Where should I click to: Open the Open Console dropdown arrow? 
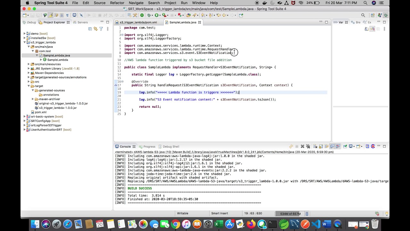click(x=362, y=147)
